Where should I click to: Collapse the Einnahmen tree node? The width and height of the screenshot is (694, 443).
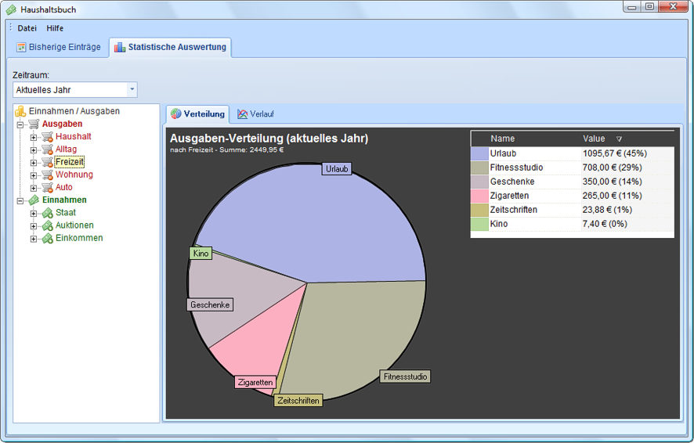click(x=20, y=200)
